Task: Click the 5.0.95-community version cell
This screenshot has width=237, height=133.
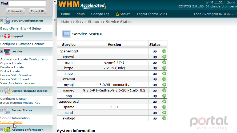Action: [x=114, y=85]
